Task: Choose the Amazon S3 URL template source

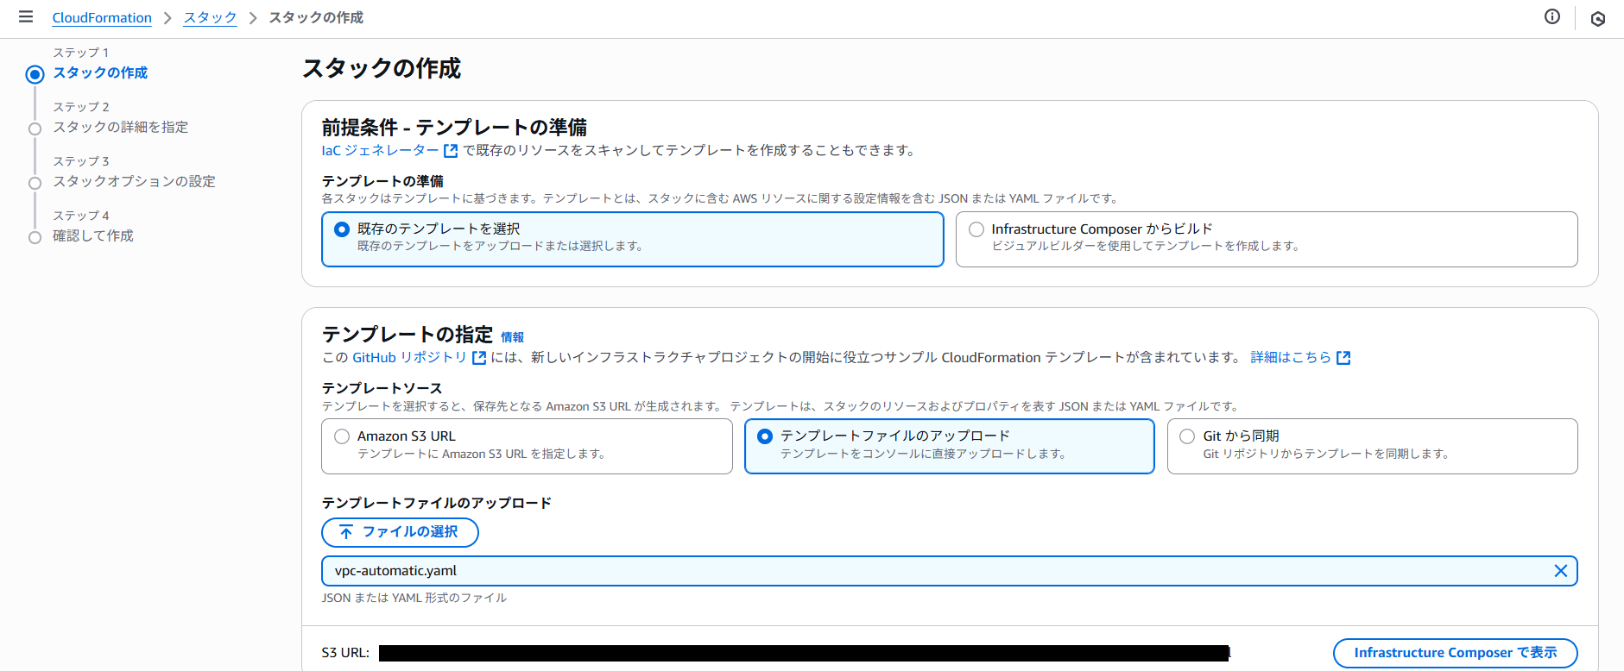Action: 342,436
